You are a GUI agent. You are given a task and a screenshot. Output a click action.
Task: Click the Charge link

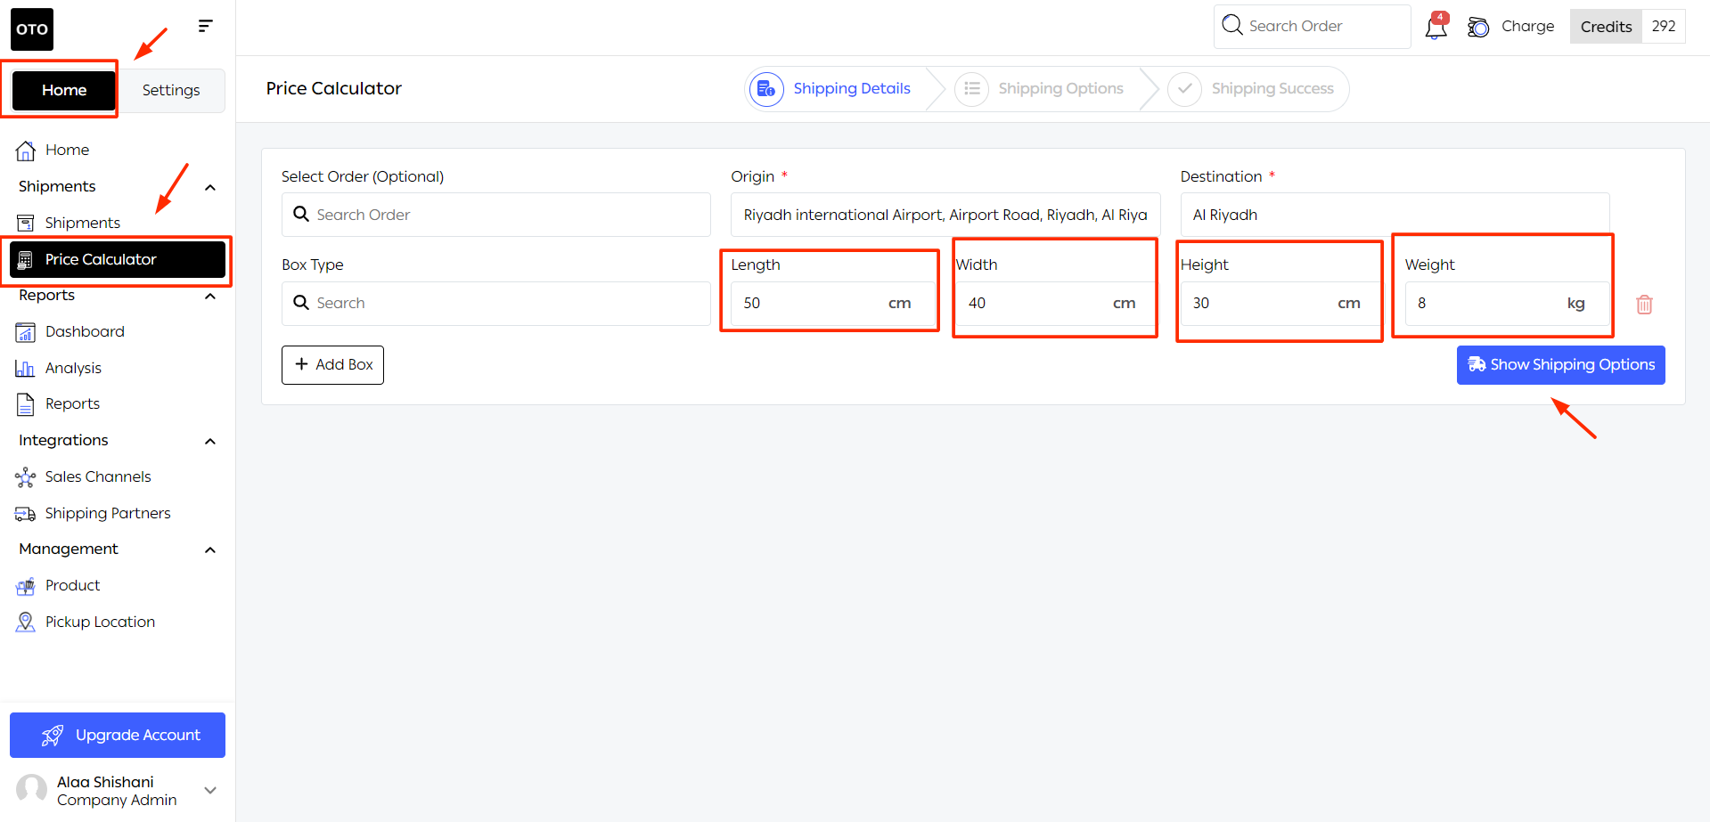(x=1527, y=26)
